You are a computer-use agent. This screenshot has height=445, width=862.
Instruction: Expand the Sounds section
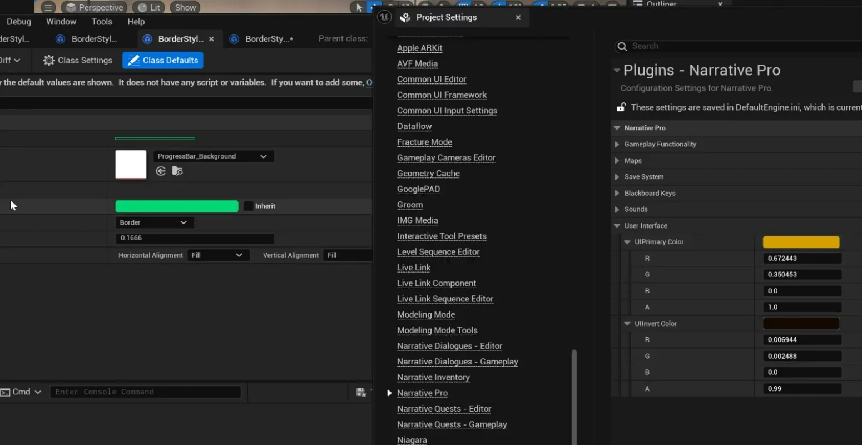617,210
